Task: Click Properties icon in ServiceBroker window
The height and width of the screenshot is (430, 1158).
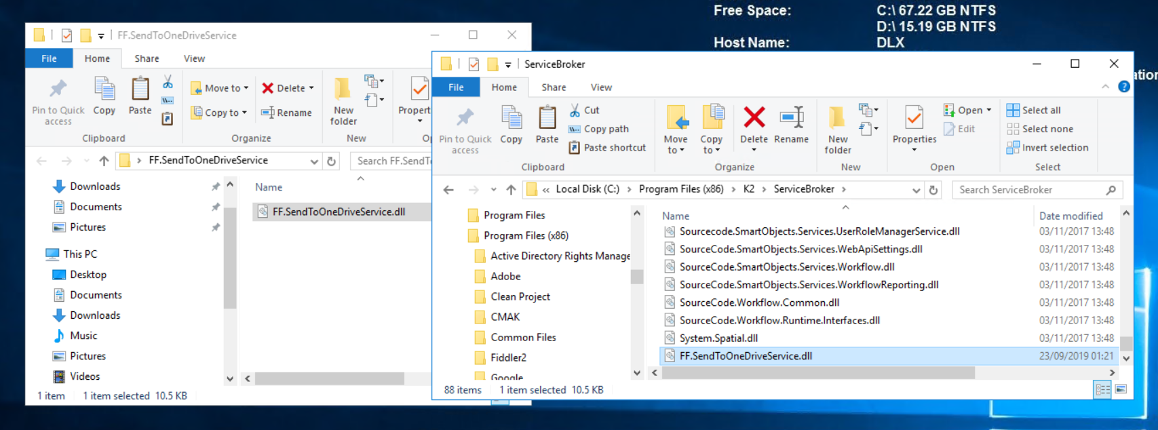Action: [x=914, y=119]
